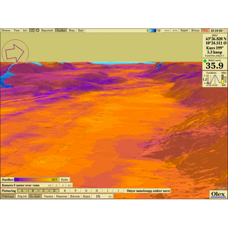Click the green depth status indicator
228x228 pixels.
point(205,61)
